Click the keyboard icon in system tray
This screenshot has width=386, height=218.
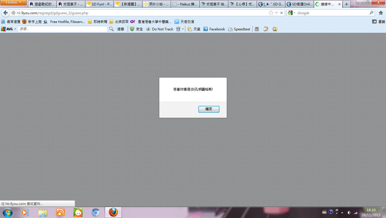tap(324, 212)
